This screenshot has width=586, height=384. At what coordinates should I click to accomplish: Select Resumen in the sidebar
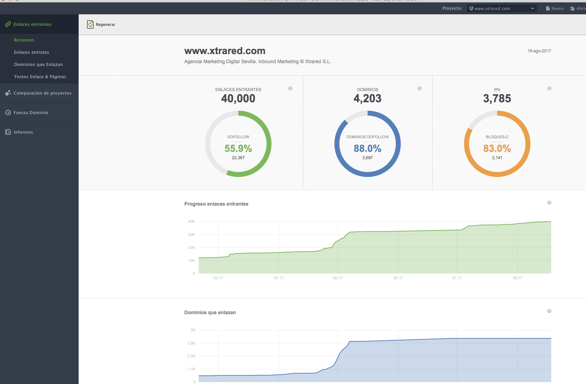click(x=24, y=40)
